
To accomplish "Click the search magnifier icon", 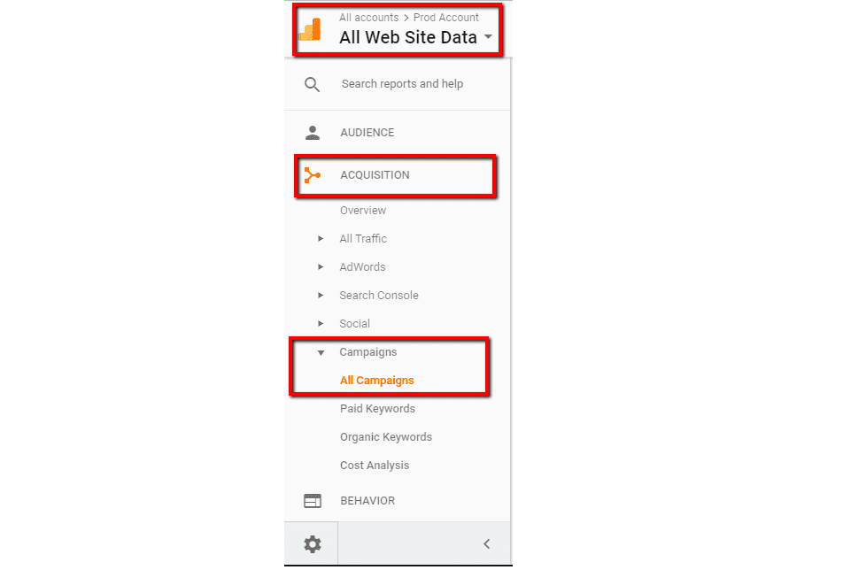I will [x=312, y=85].
